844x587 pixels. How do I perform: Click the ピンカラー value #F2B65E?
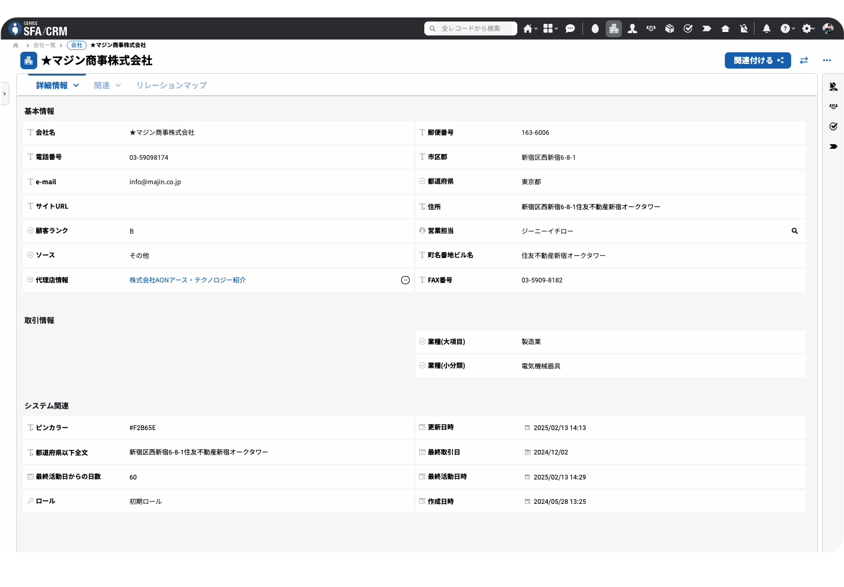(142, 428)
